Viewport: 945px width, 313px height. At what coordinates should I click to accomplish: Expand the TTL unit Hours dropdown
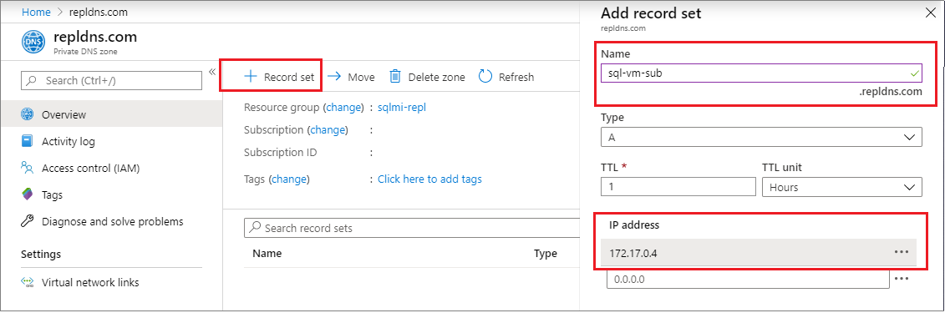click(842, 187)
